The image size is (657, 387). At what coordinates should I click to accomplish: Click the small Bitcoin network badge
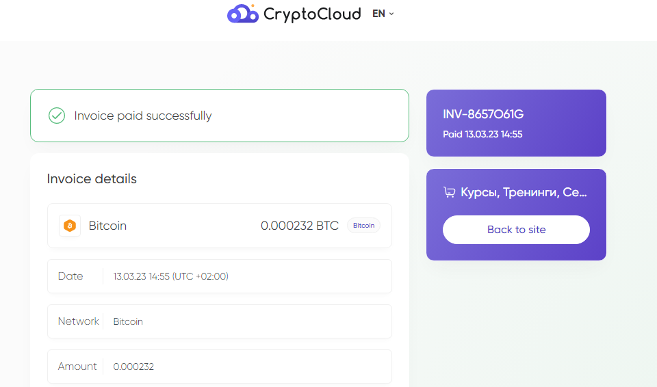363,226
